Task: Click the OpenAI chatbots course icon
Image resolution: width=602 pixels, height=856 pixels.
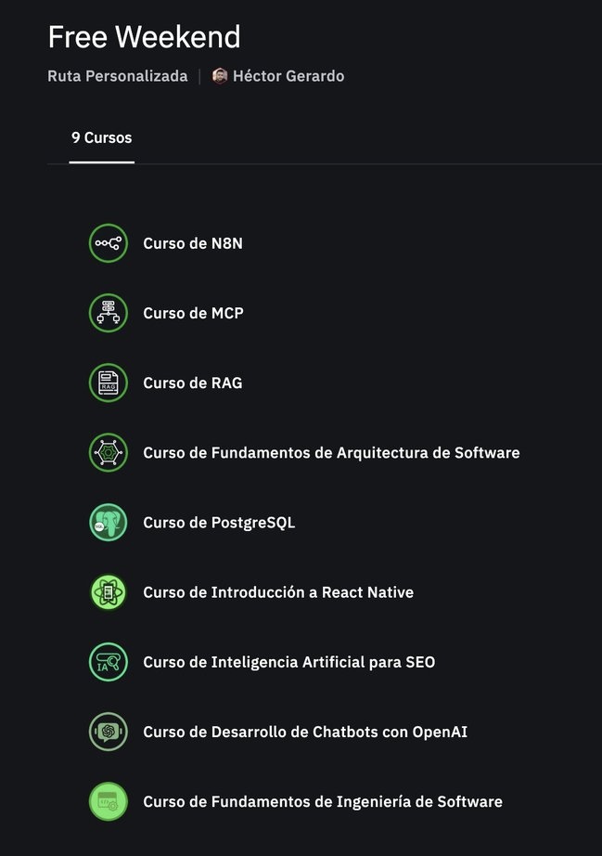Action: [x=109, y=732]
